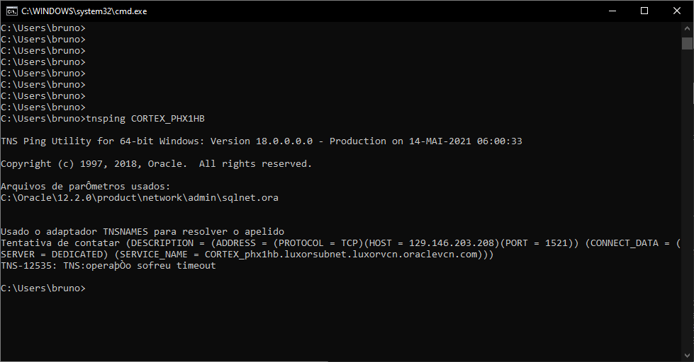
Task: Click the scrollbar down arrow
Action: coord(687,356)
